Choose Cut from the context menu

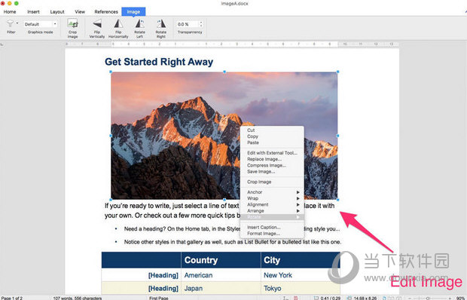click(272, 130)
